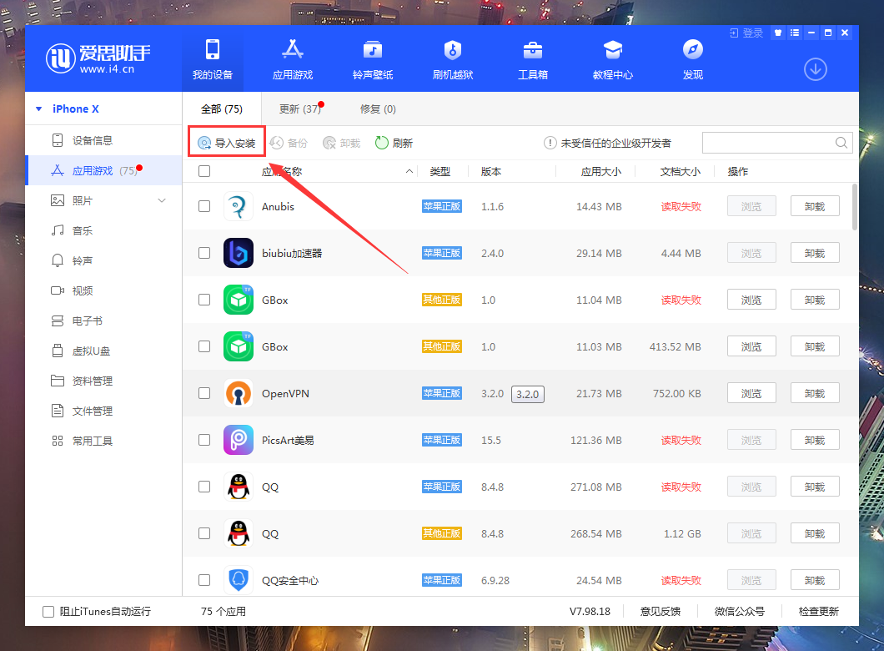The image size is (884, 651).
Task: Enable 阻止iTunes自动运行 checkbox
Action: coord(48,612)
